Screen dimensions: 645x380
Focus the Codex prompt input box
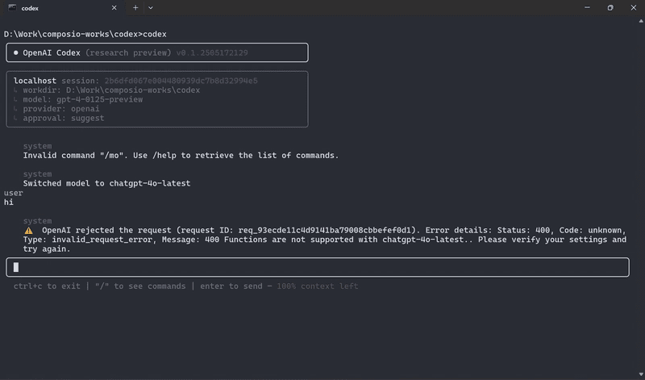[318, 267]
